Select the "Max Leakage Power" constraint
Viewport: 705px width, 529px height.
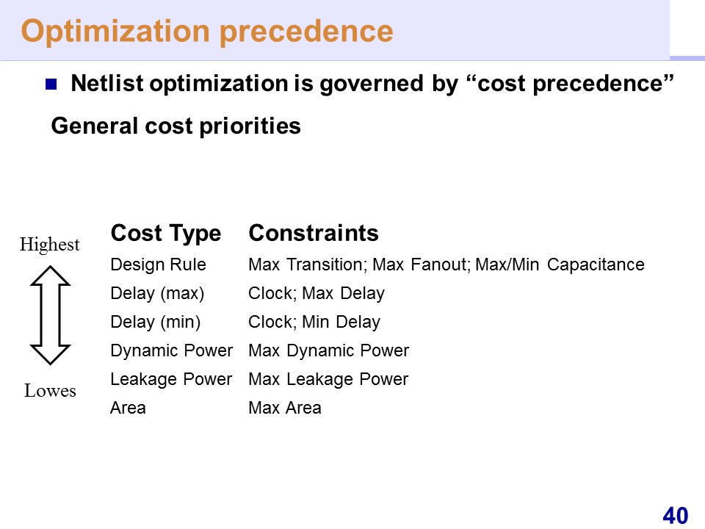tap(328, 379)
